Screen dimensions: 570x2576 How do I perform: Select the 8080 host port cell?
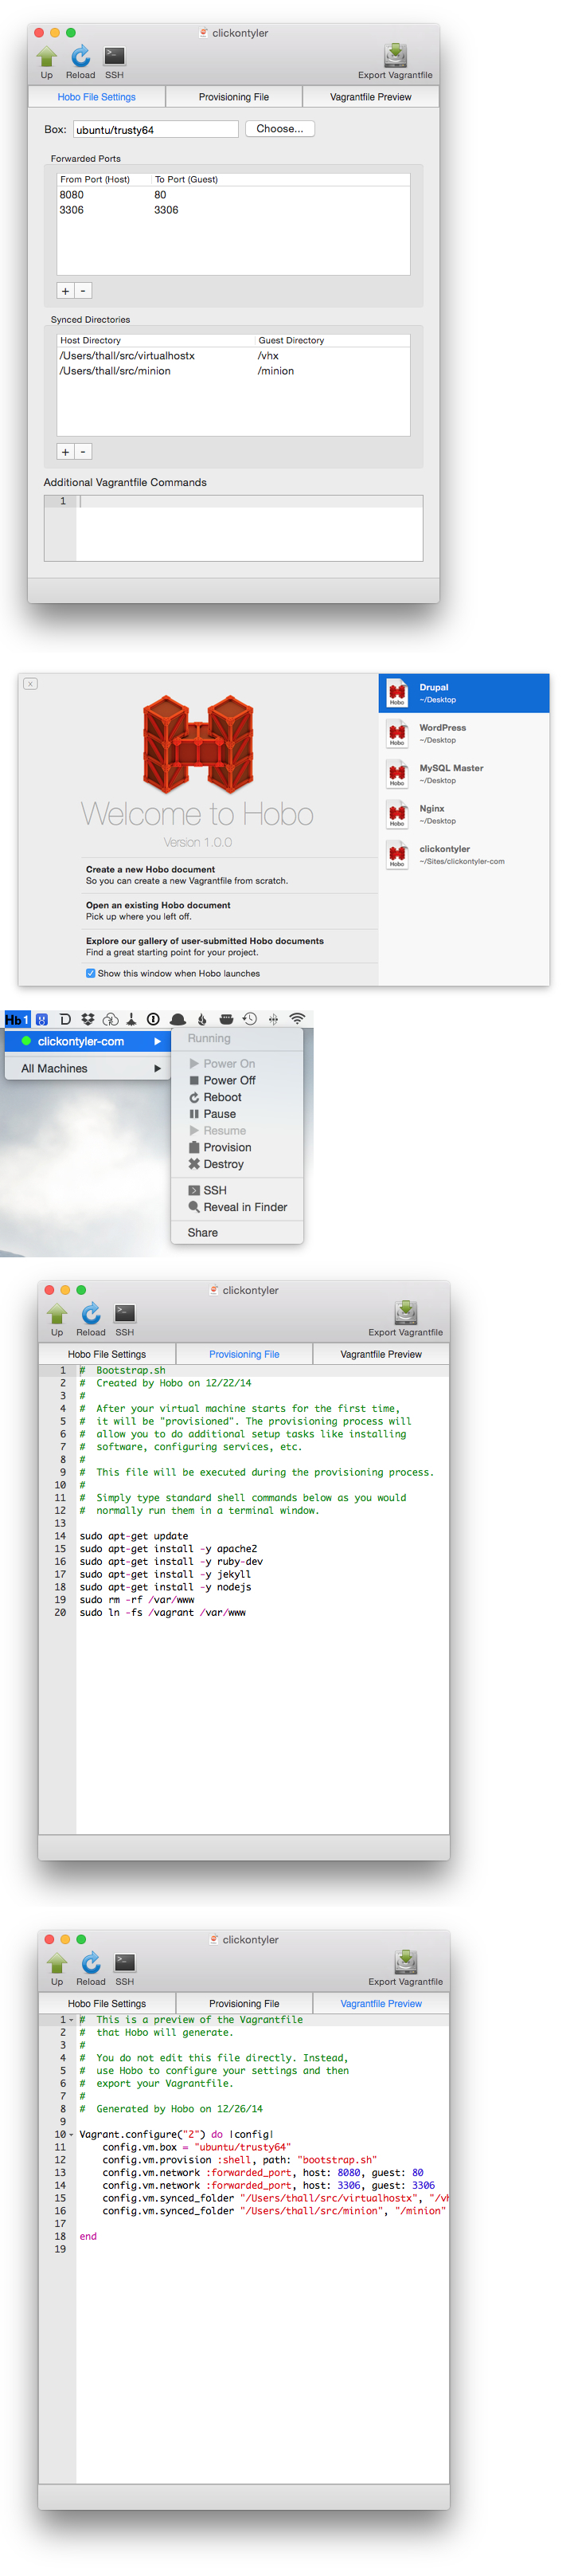click(104, 195)
